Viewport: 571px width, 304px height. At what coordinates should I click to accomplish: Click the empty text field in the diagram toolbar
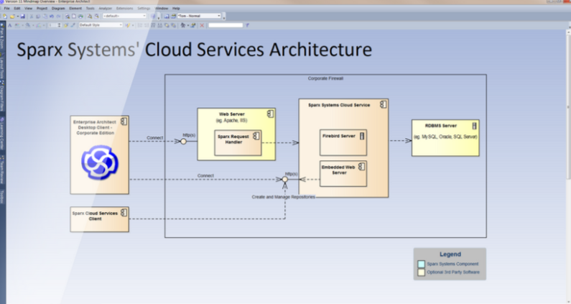[x=226, y=25]
